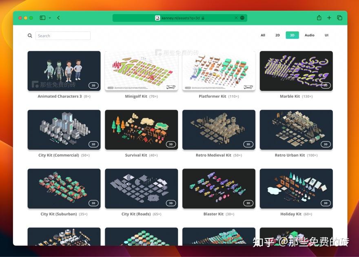Viewport: 359px width, 257px height.
Task: Click Kenney logo on Minigolf Kit image
Action: [171, 87]
